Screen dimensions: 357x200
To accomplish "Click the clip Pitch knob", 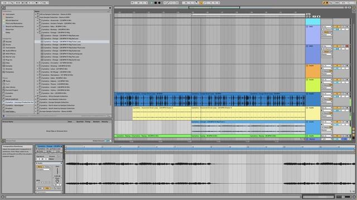I will 57,181.
